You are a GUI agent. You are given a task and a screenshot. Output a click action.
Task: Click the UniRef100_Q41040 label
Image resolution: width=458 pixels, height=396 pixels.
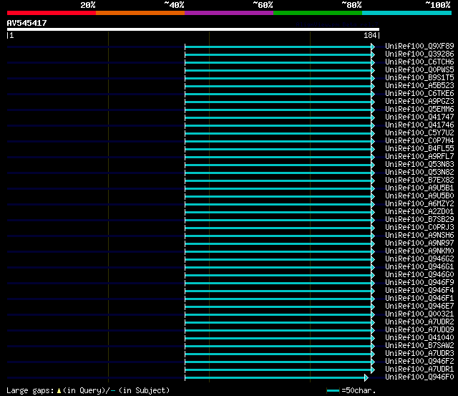(419, 338)
